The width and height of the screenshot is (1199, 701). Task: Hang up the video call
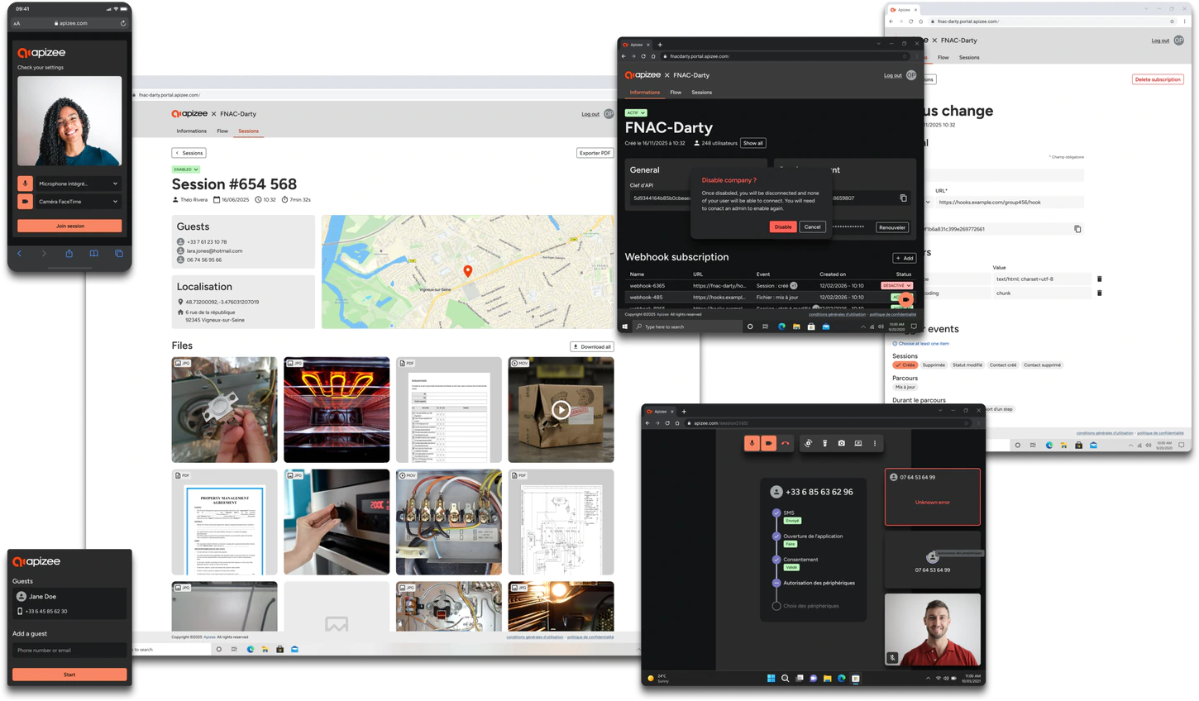point(786,444)
